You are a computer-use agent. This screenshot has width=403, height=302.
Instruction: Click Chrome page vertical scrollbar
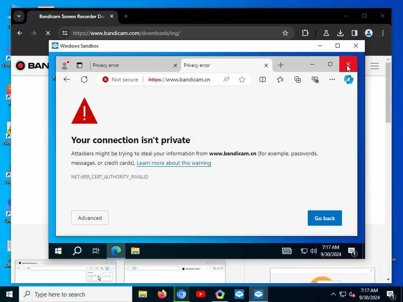(388, 92)
